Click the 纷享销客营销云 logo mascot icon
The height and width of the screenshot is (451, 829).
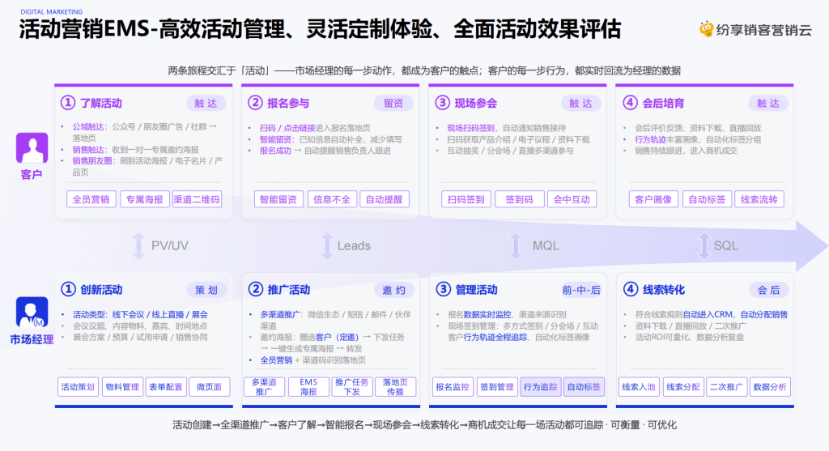[706, 30]
